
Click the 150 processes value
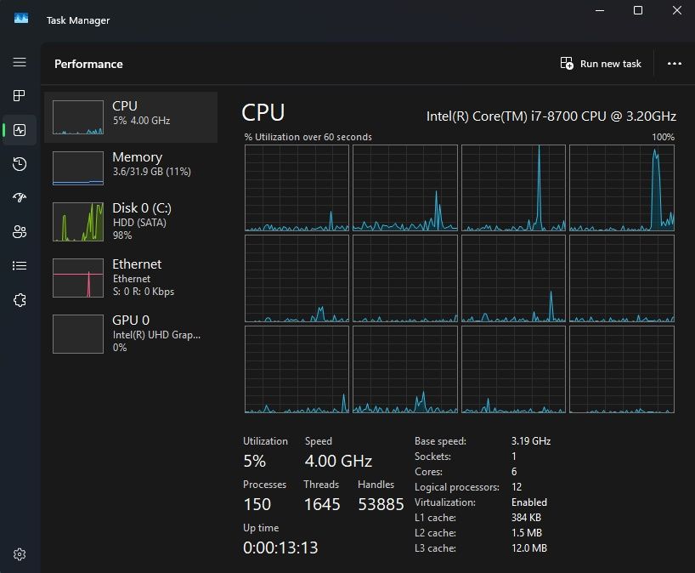[257, 504]
